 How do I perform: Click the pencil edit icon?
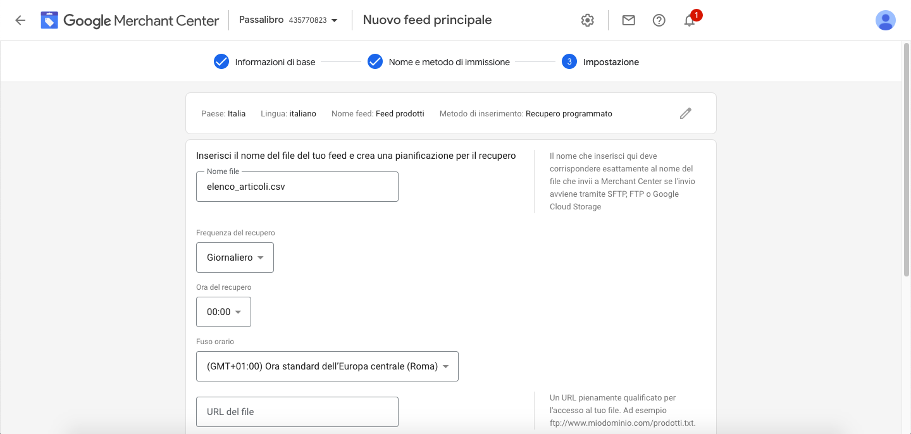point(685,114)
